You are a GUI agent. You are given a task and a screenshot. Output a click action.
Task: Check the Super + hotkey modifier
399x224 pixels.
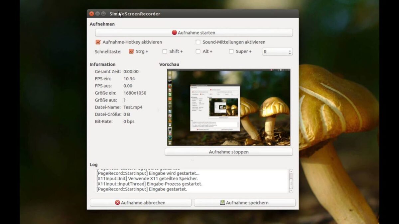pyautogui.click(x=231, y=51)
